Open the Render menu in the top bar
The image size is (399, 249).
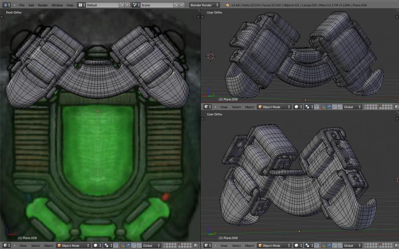click(x=43, y=5)
